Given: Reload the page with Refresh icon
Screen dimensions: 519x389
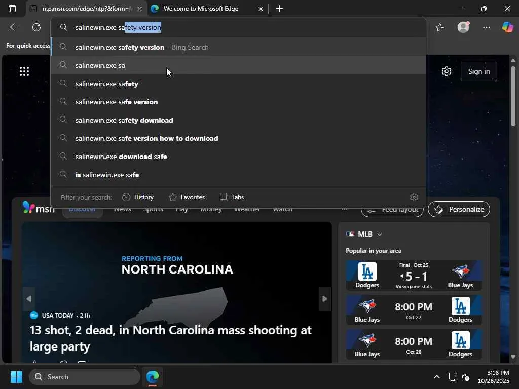Looking at the screenshot, I should point(36,27).
